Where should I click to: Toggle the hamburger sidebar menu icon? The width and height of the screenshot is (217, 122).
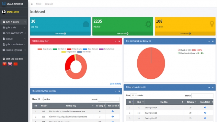coord(32,4)
